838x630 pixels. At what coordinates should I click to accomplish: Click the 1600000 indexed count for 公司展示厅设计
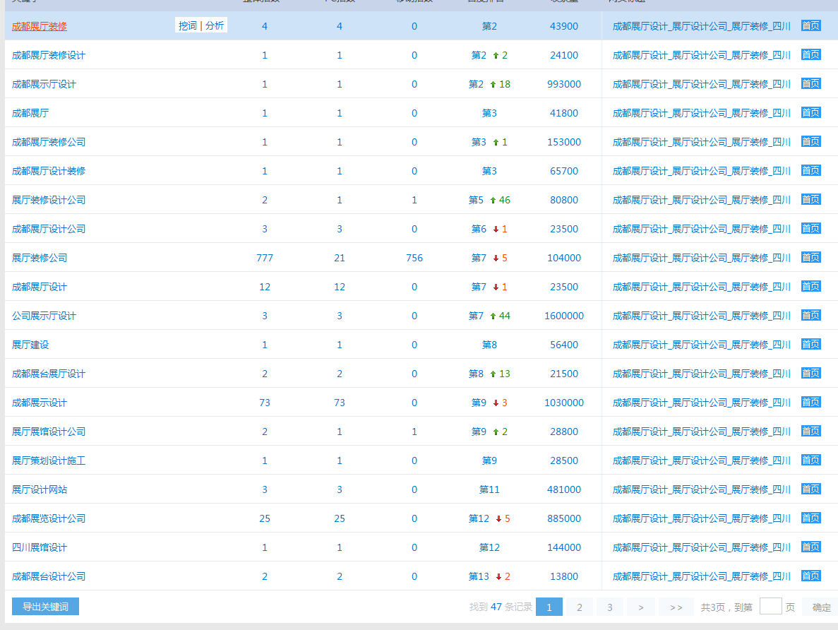(564, 316)
